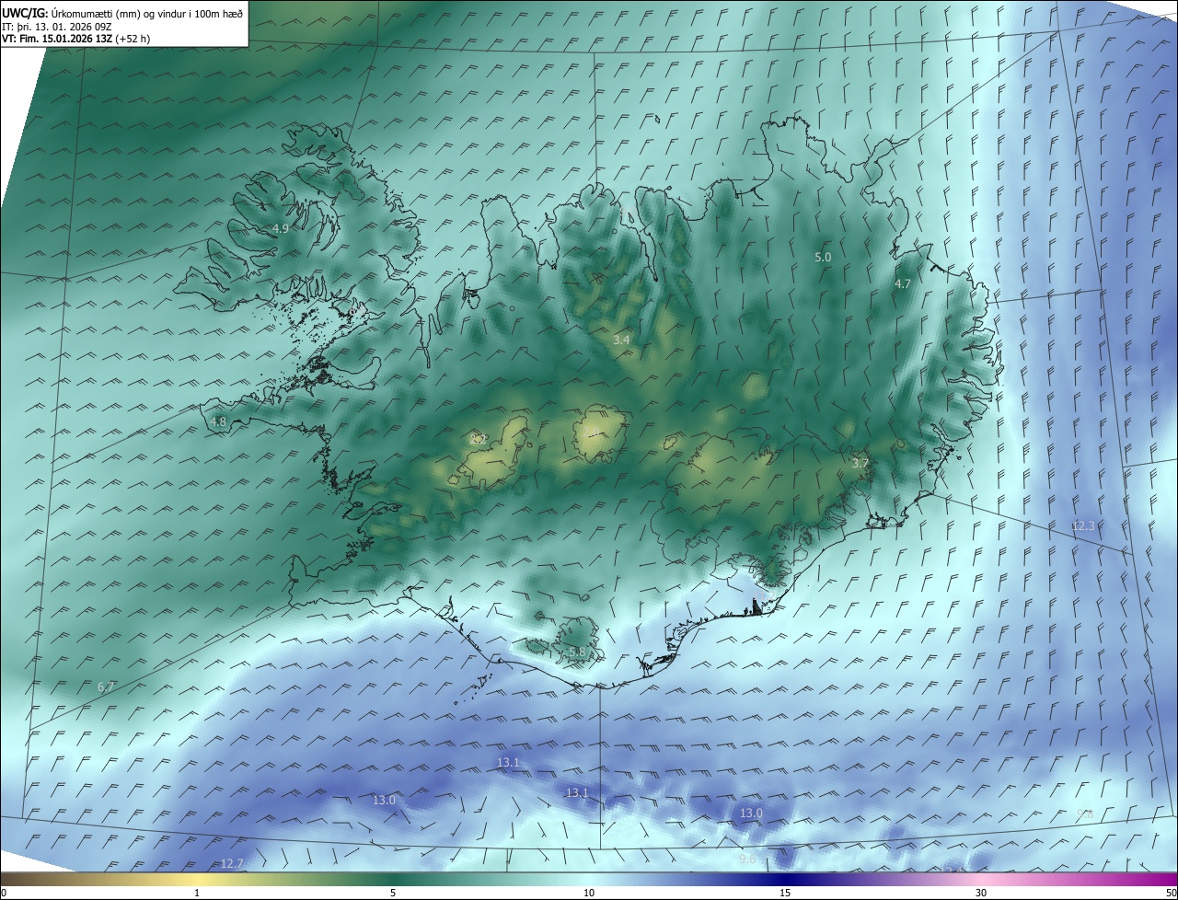1178x900 pixels.
Task: Click the 3.7 value on the map
Action: click(860, 463)
